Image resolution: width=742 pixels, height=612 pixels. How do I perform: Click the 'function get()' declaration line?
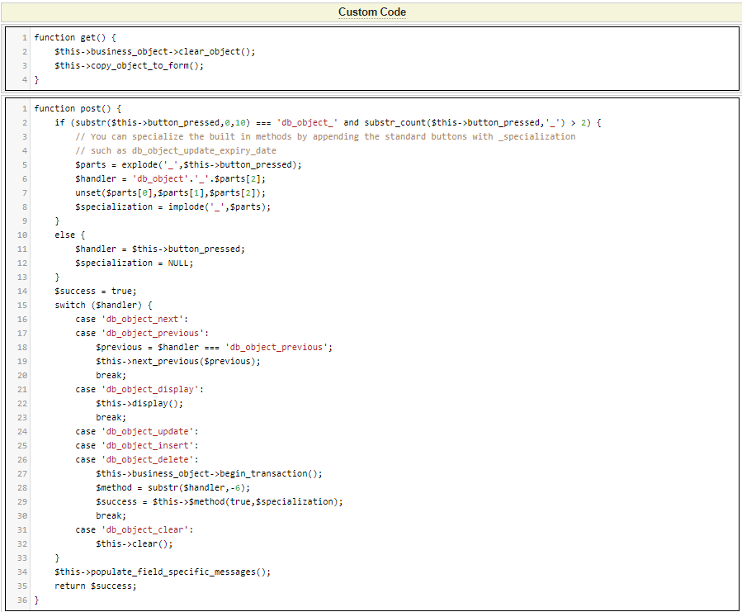click(76, 38)
